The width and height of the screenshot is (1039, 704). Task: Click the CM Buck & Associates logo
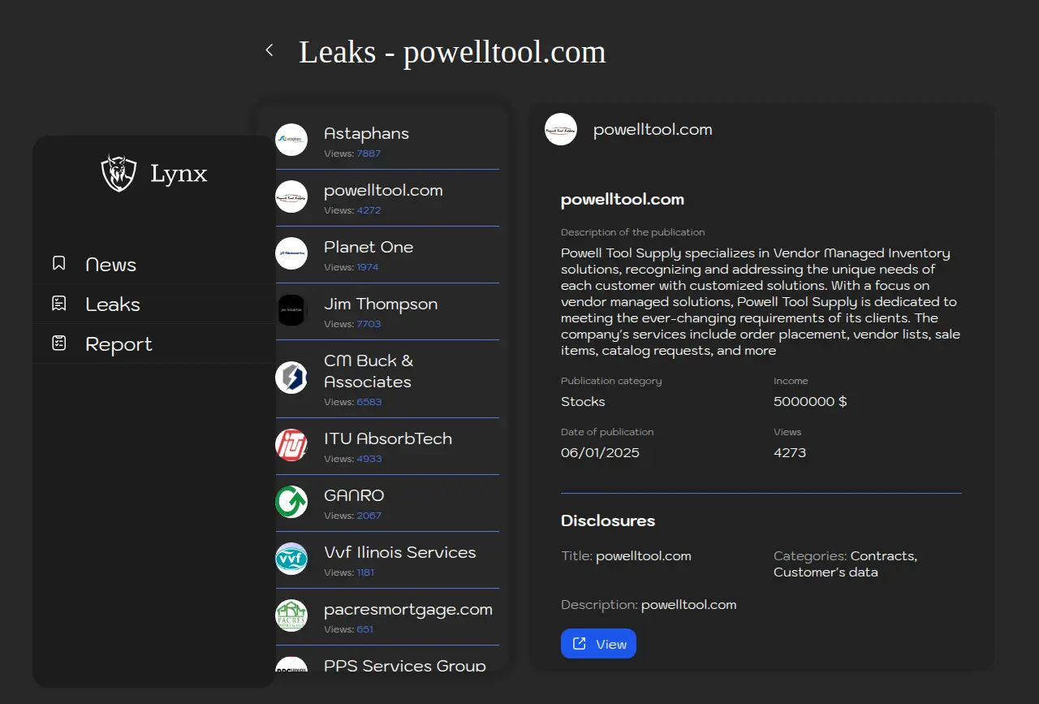291,378
